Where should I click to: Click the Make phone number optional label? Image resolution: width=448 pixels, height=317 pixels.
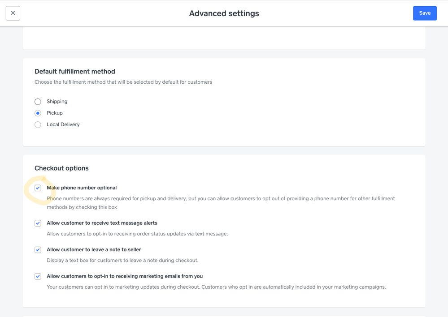click(x=82, y=188)
